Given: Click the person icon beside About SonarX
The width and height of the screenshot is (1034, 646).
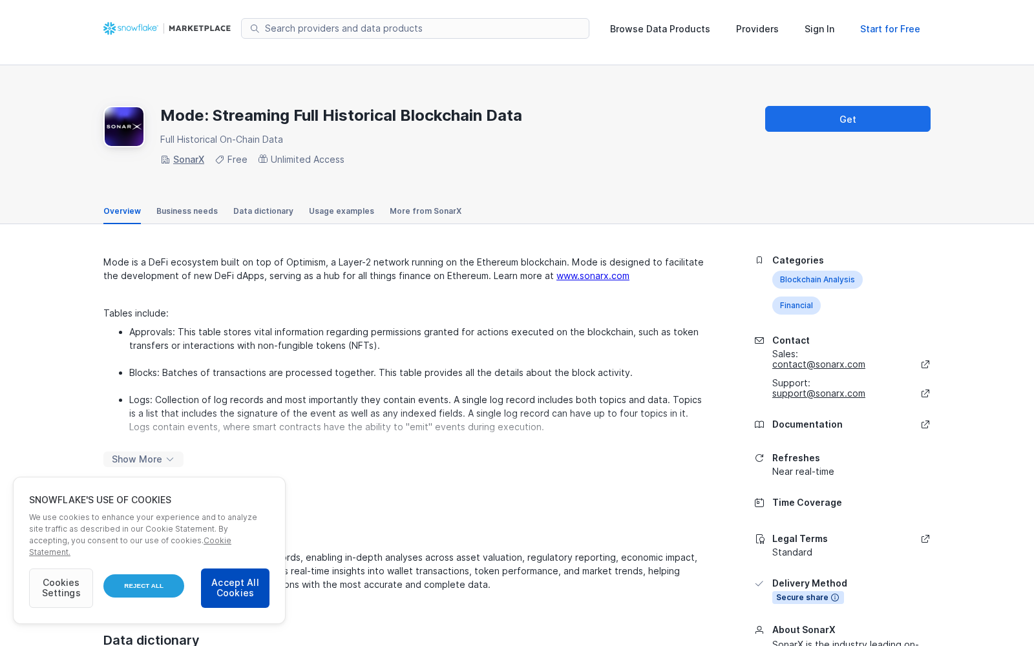Looking at the screenshot, I should pos(759,630).
